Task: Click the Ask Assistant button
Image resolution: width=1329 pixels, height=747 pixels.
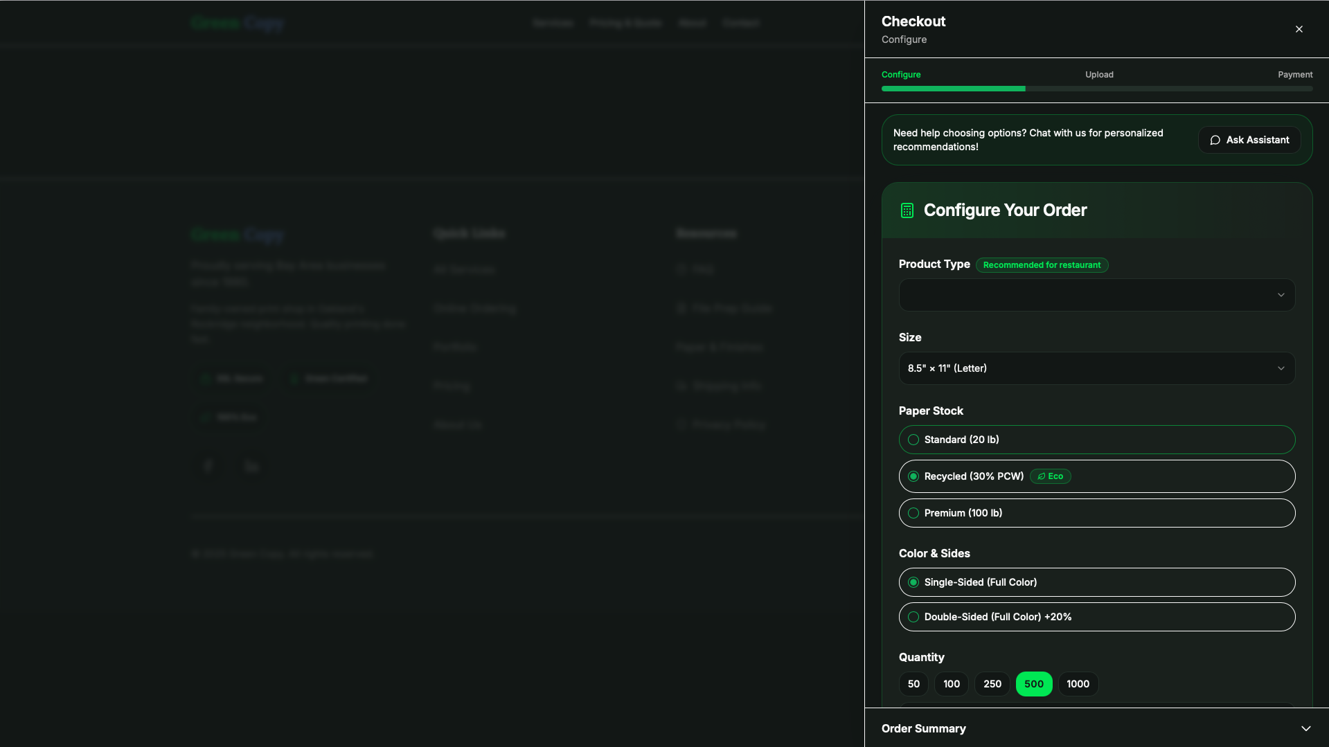Action: 1249,140
